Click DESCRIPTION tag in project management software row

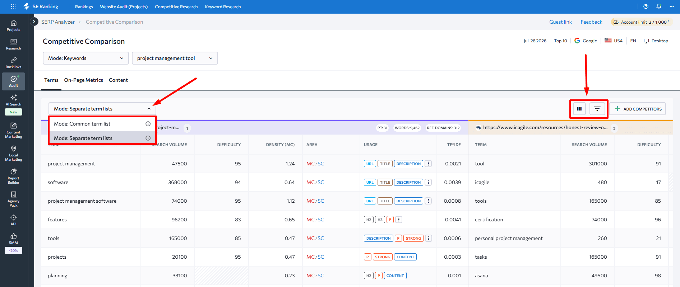pyautogui.click(x=408, y=201)
